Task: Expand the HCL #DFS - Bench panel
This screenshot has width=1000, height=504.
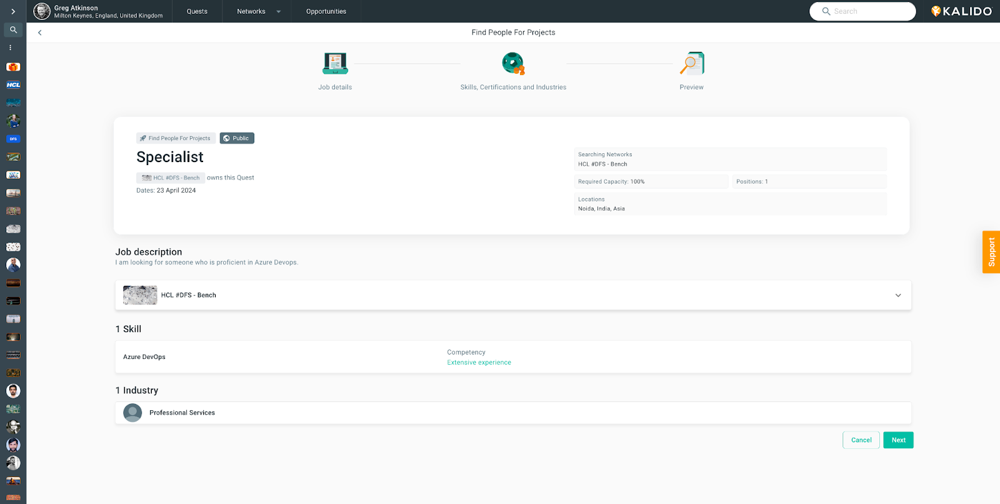Action: [897, 295]
